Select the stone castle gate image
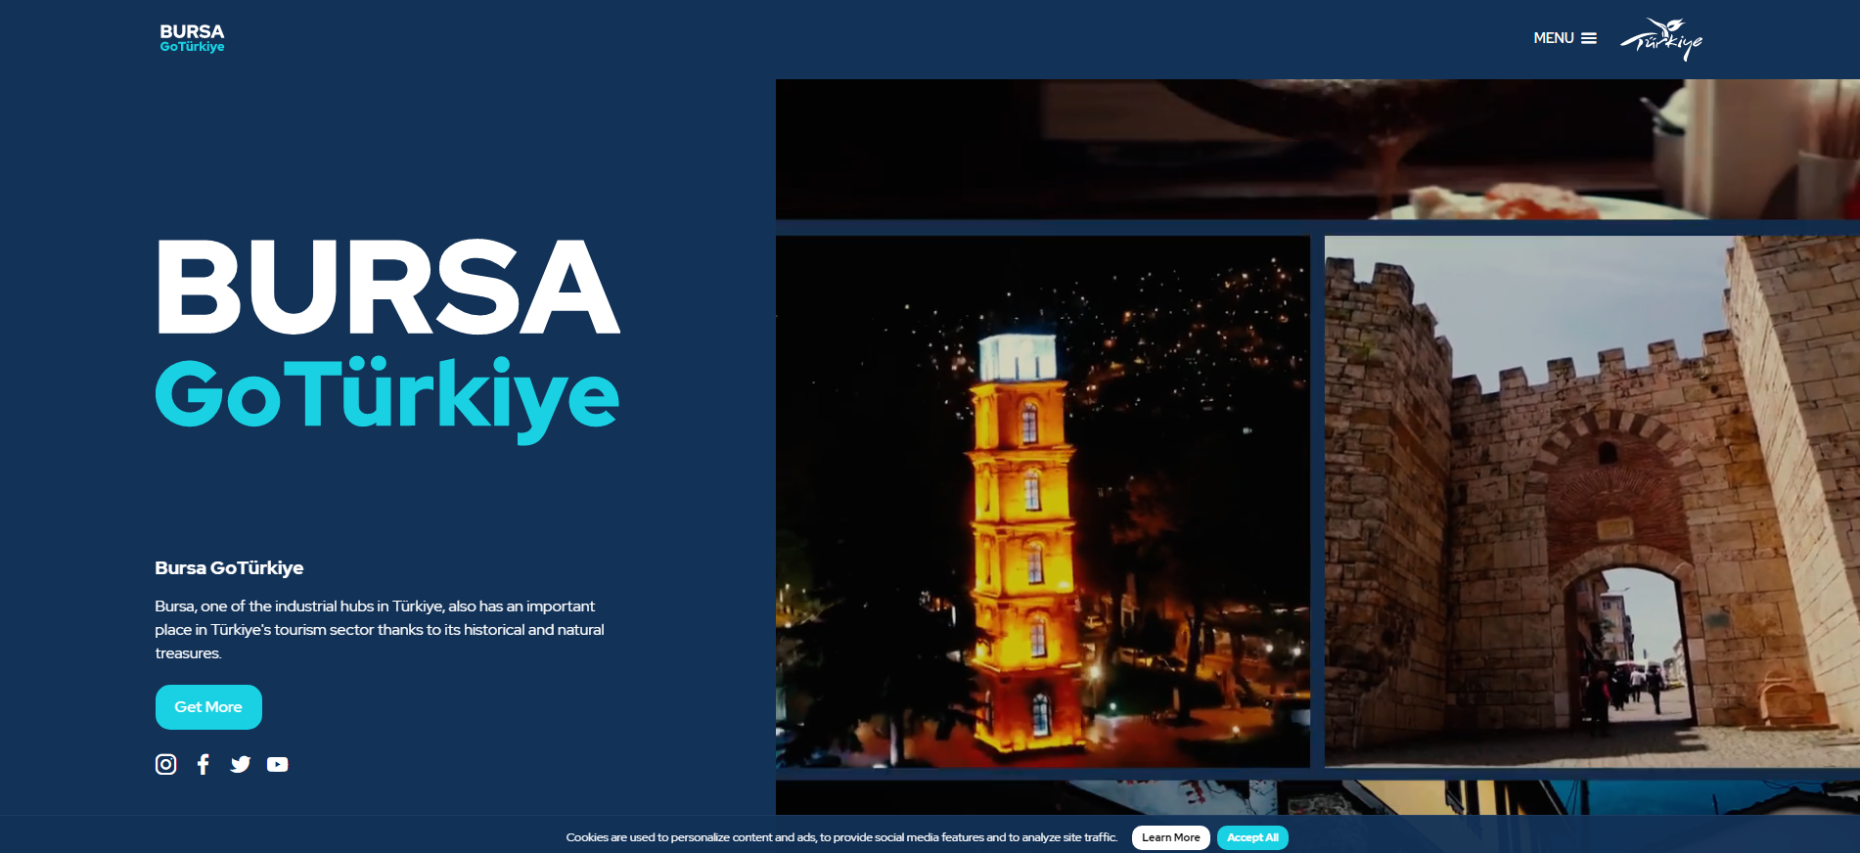Screen dimensions: 1860x853 click(x=1591, y=501)
